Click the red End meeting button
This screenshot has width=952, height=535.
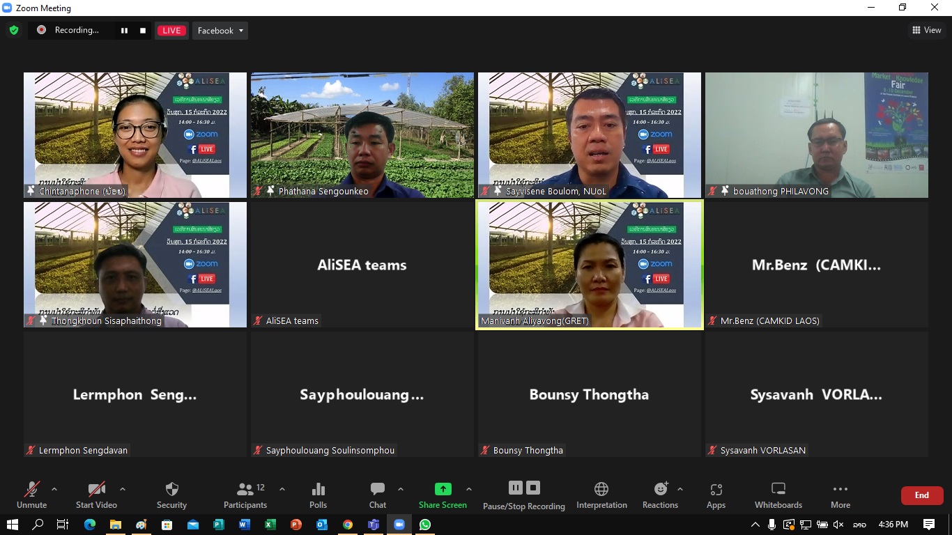click(921, 495)
